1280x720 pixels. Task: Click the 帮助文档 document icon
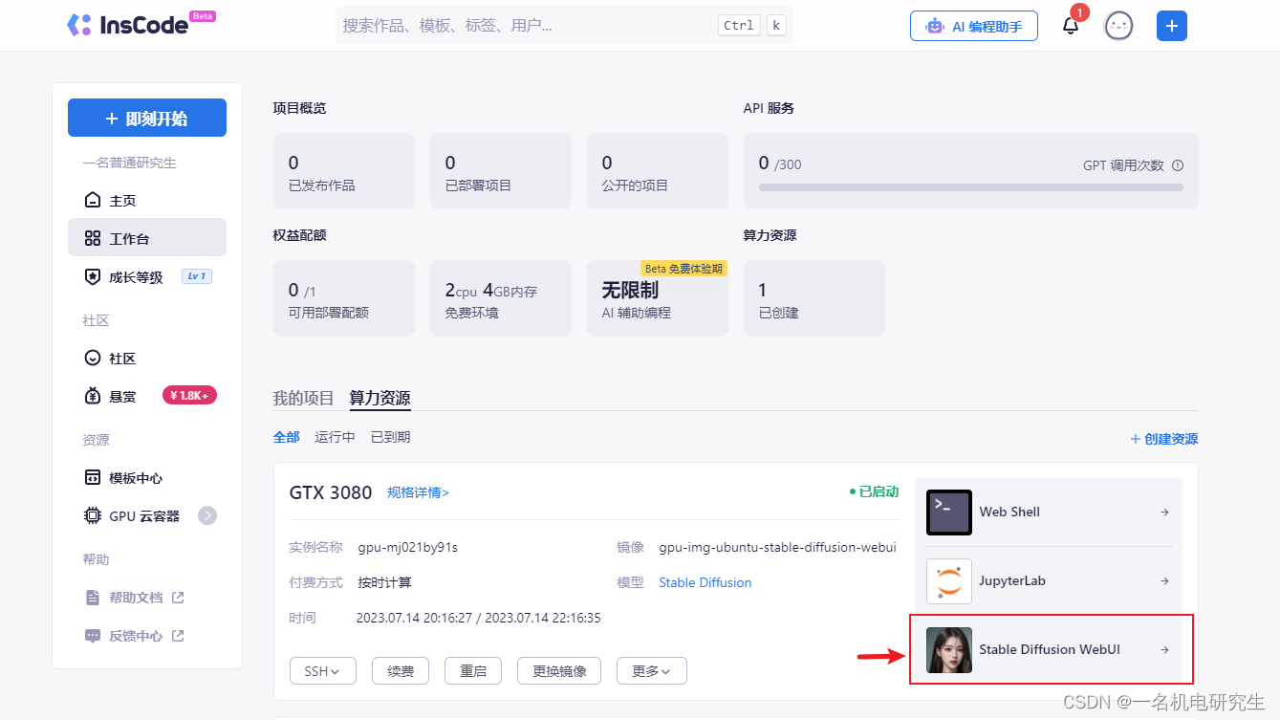click(93, 597)
